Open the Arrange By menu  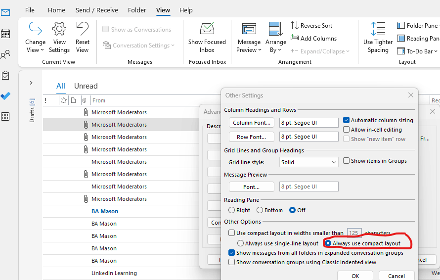[x=276, y=38]
